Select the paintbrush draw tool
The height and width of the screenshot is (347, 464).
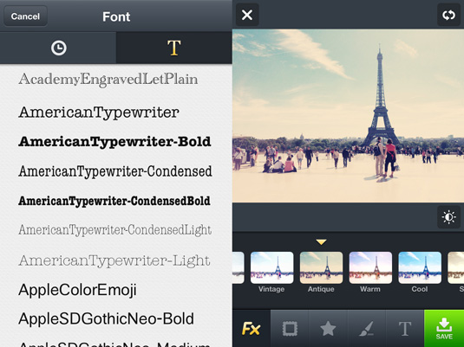366,328
